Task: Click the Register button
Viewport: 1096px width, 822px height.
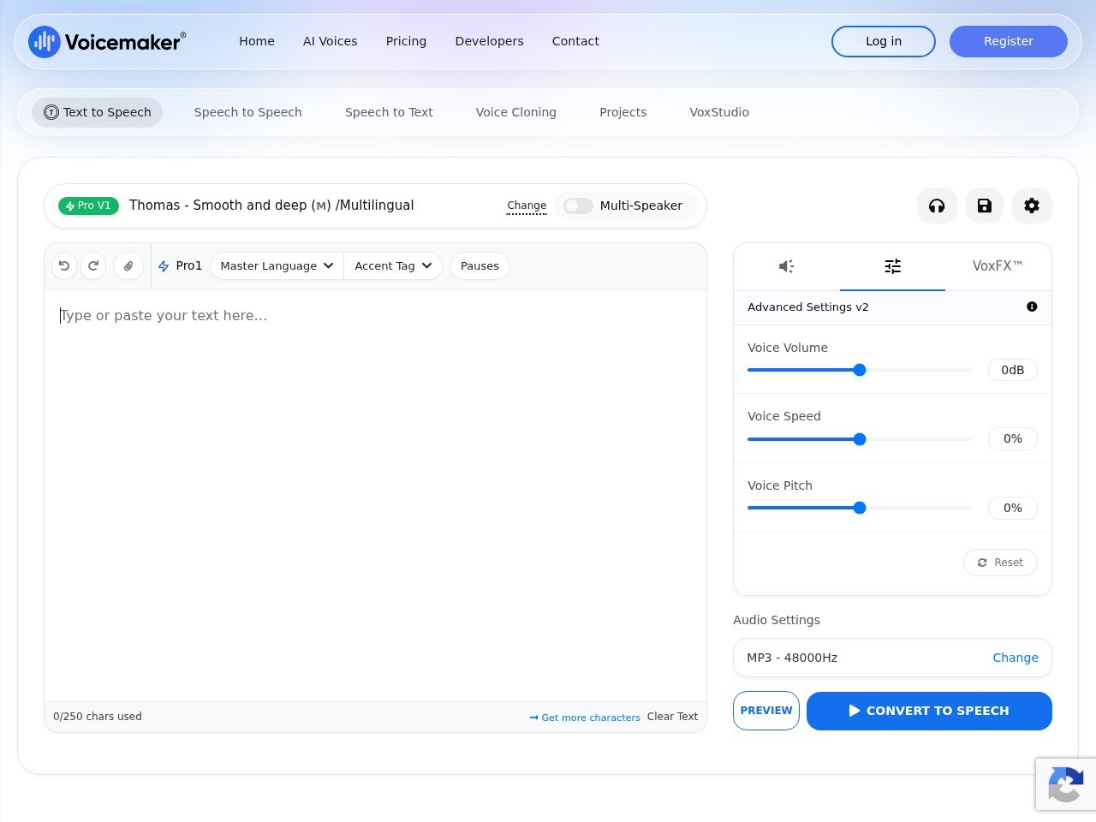Action: pos(1009,41)
